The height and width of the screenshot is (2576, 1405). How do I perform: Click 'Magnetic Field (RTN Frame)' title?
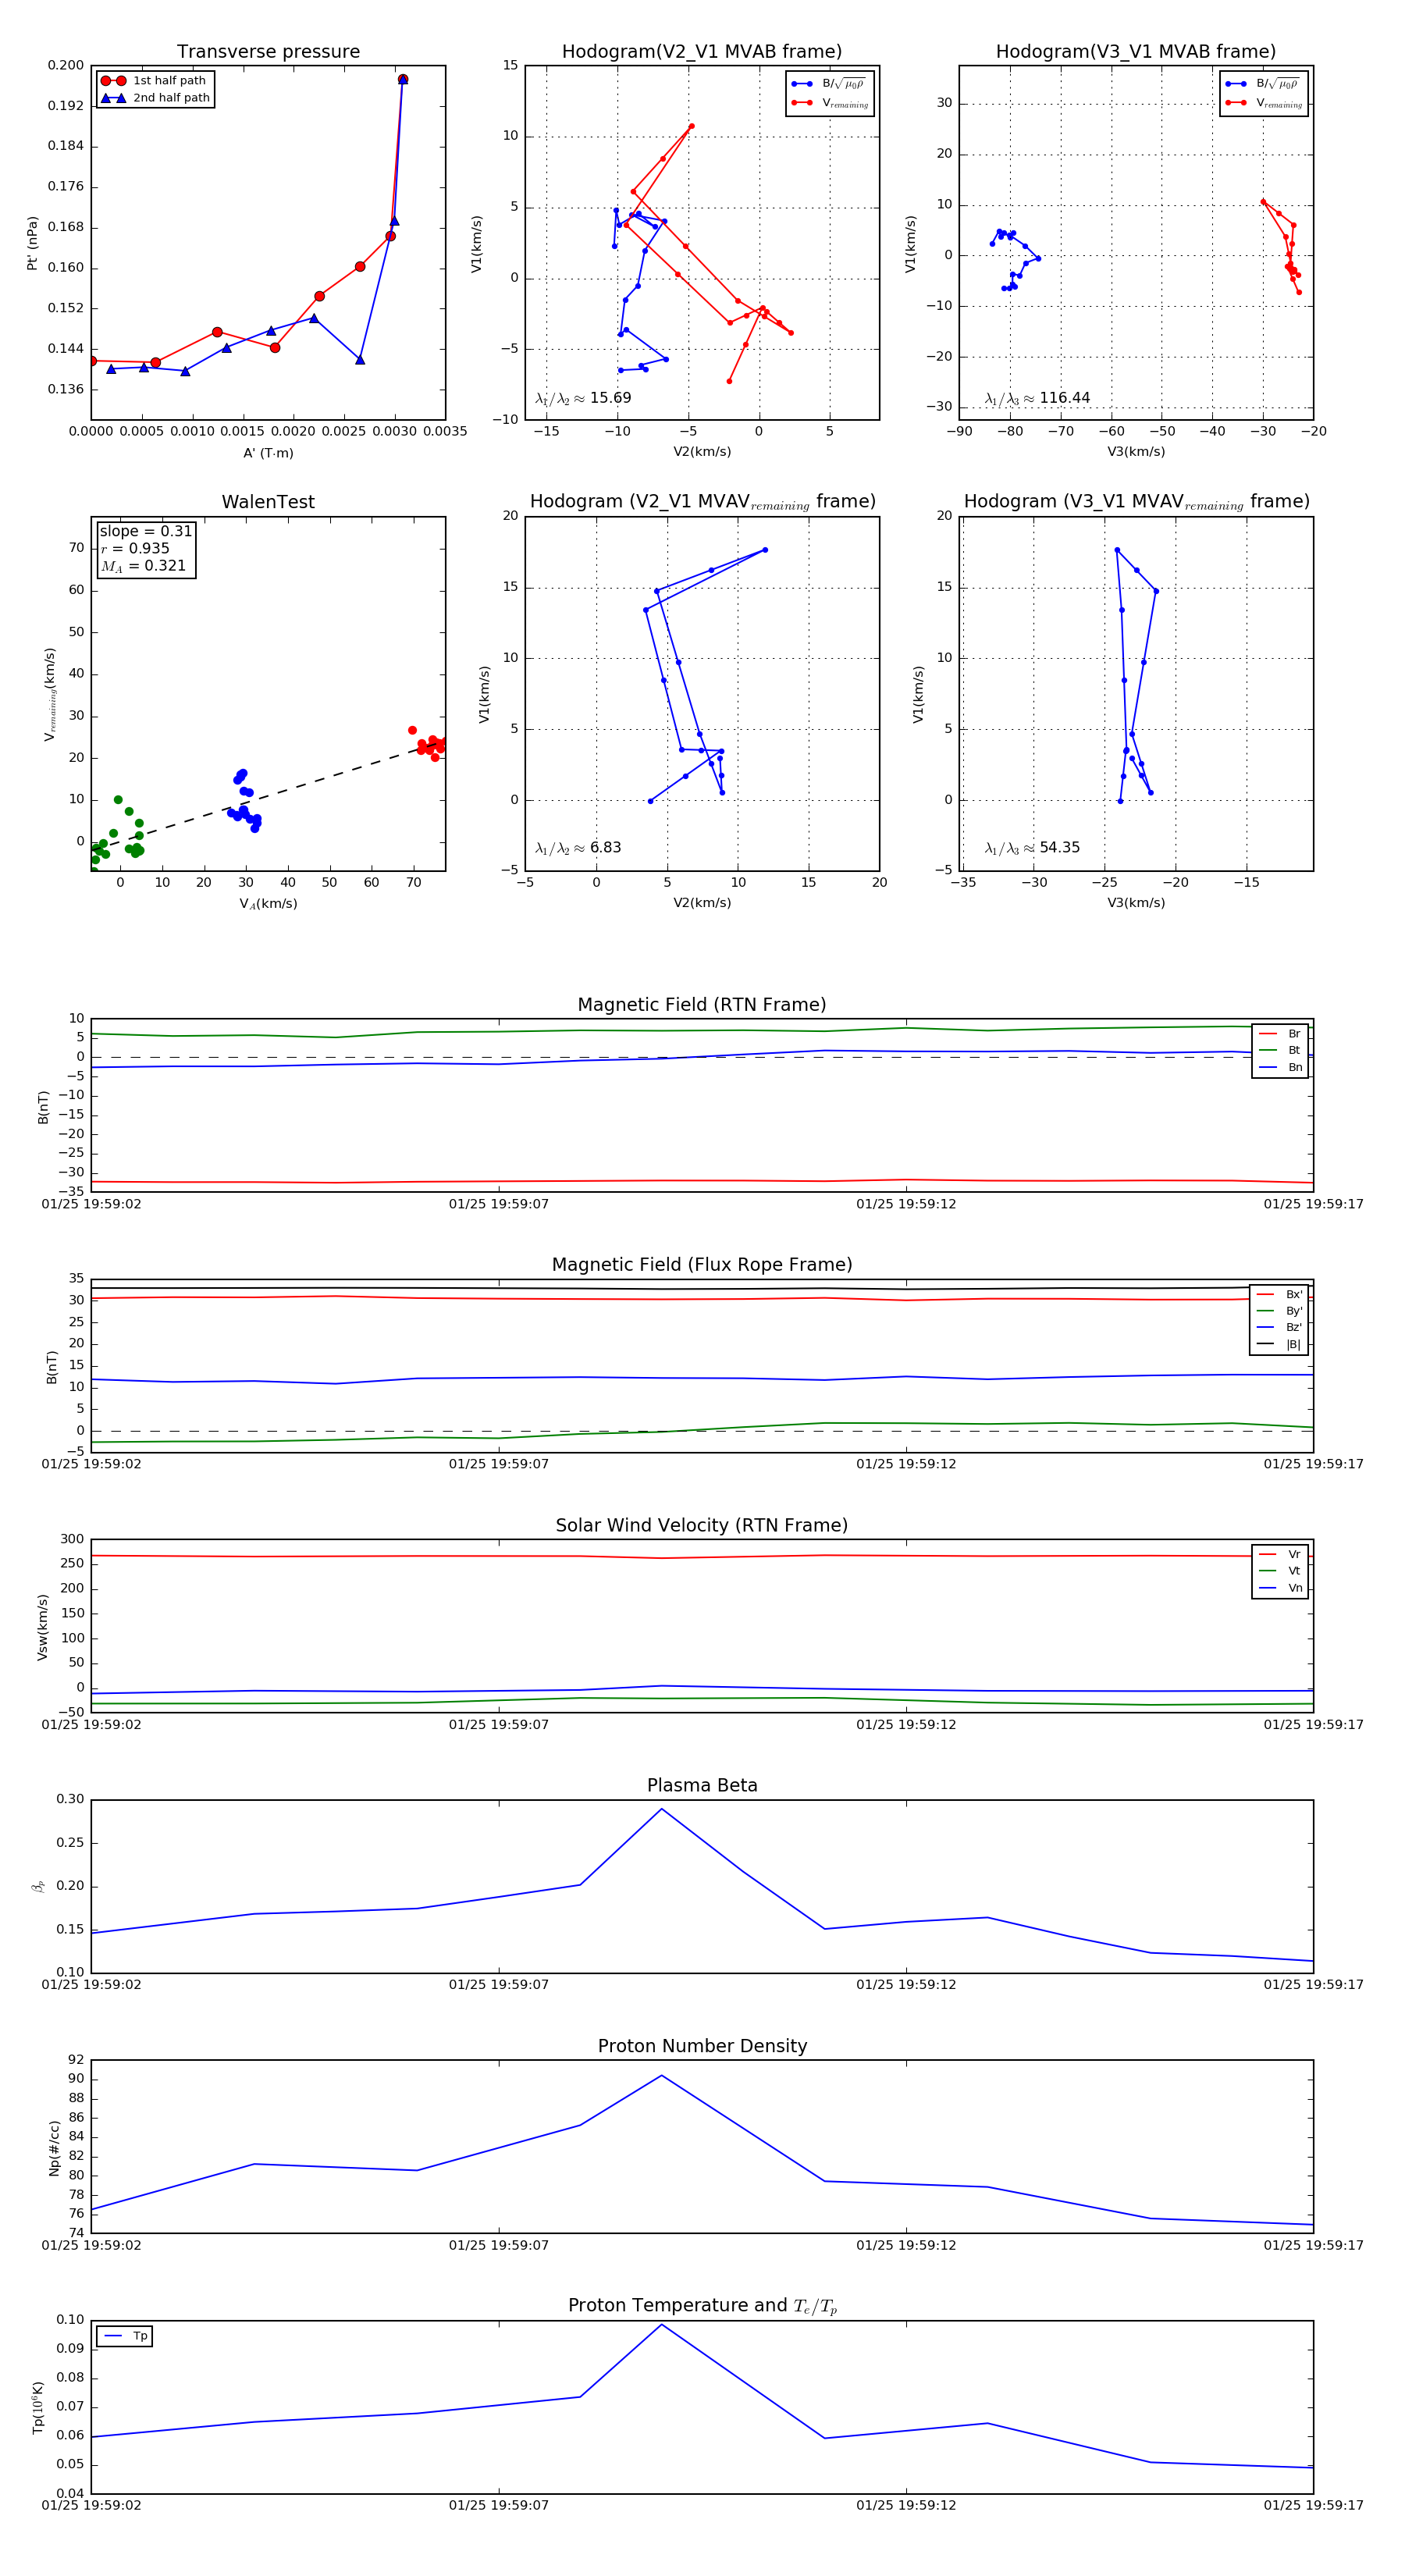coord(702,1005)
